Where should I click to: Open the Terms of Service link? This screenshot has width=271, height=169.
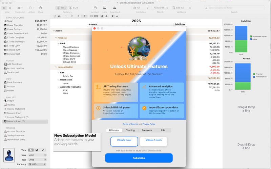pos(130,124)
